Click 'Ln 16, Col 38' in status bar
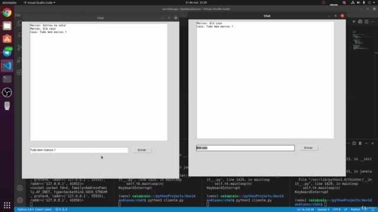This screenshot has height=212, width=378. 305,210
